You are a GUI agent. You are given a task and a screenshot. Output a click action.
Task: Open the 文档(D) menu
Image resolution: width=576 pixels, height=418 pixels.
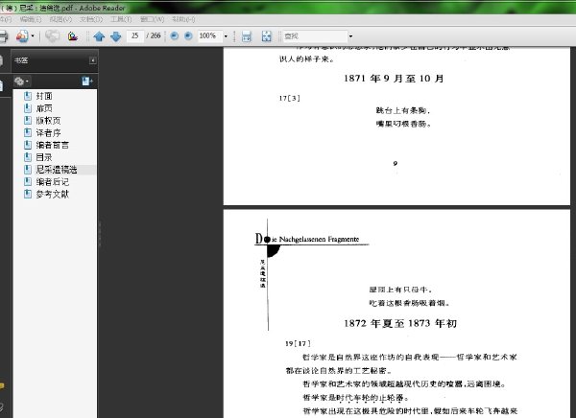point(91,19)
